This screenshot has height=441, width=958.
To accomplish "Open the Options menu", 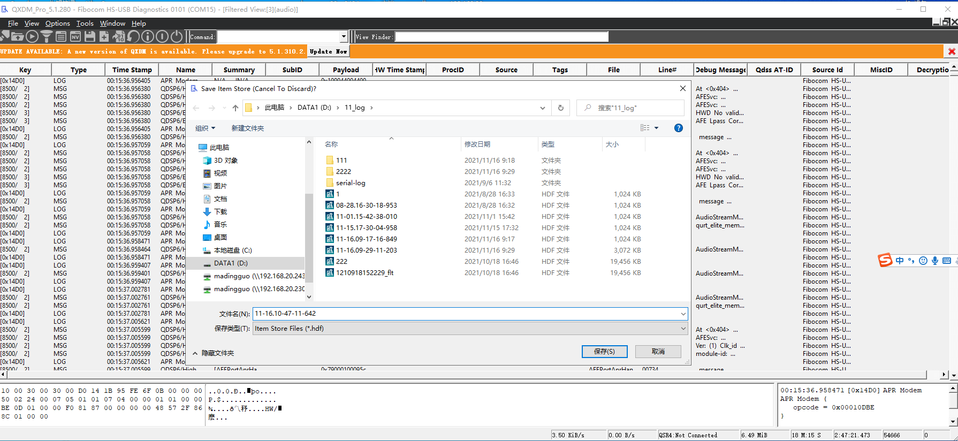I will [57, 24].
